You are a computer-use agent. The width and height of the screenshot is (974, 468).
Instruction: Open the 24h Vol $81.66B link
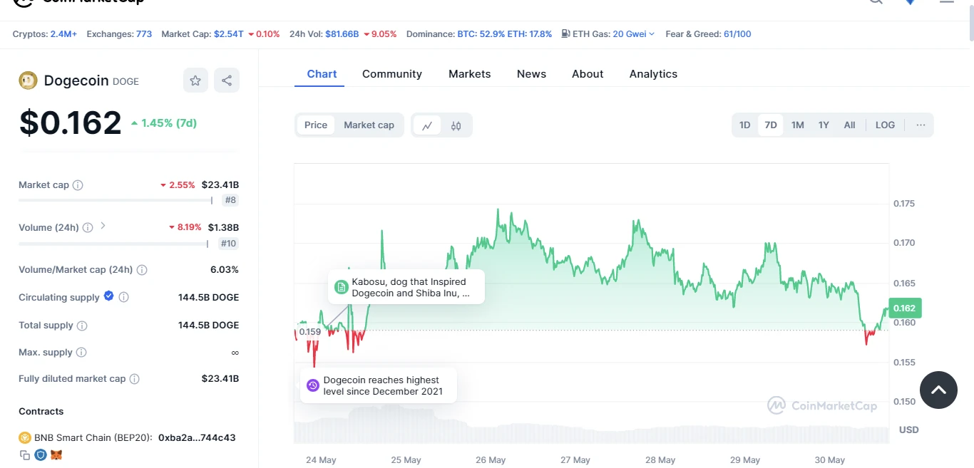342,34
